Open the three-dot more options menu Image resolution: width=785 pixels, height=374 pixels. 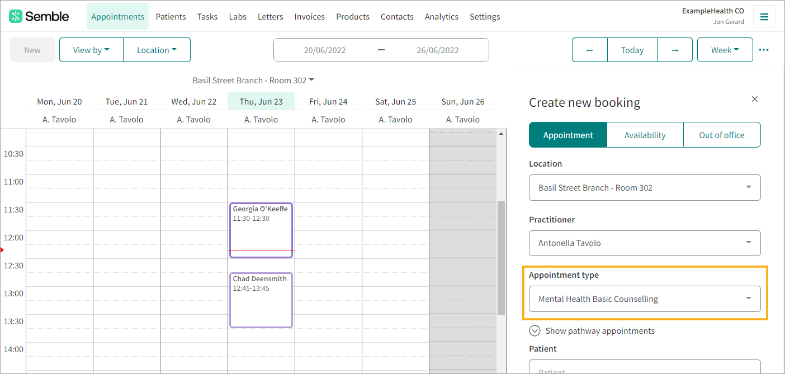(764, 50)
